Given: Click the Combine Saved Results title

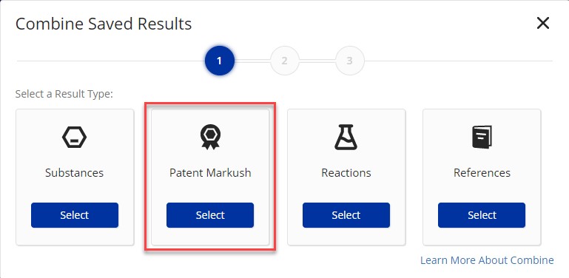Looking at the screenshot, I should [x=104, y=24].
